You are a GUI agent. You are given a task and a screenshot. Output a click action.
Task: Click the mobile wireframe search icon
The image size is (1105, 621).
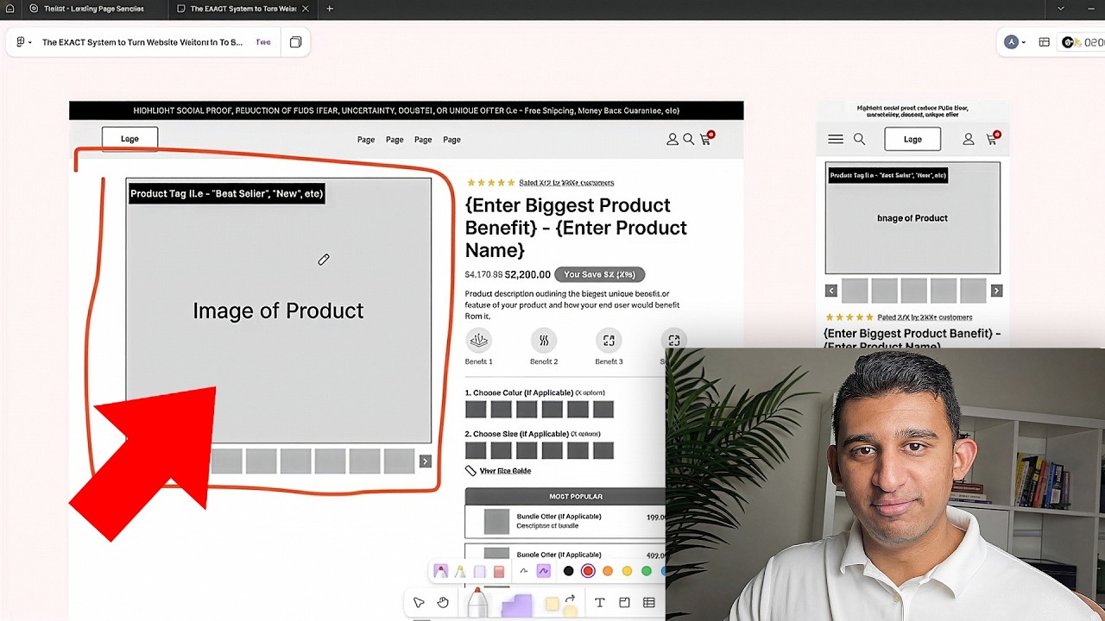859,139
